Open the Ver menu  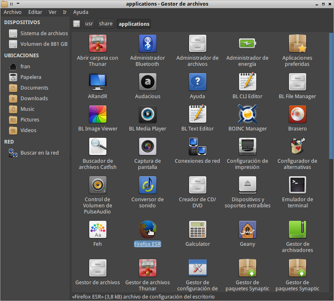[52, 12]
